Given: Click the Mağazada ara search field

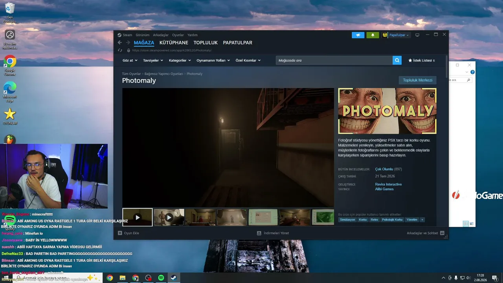Looking at the screenshot, I should (334, 60).
